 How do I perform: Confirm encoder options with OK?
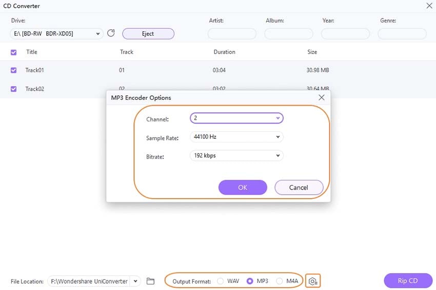pyautogui.click(x=243, y=188)
